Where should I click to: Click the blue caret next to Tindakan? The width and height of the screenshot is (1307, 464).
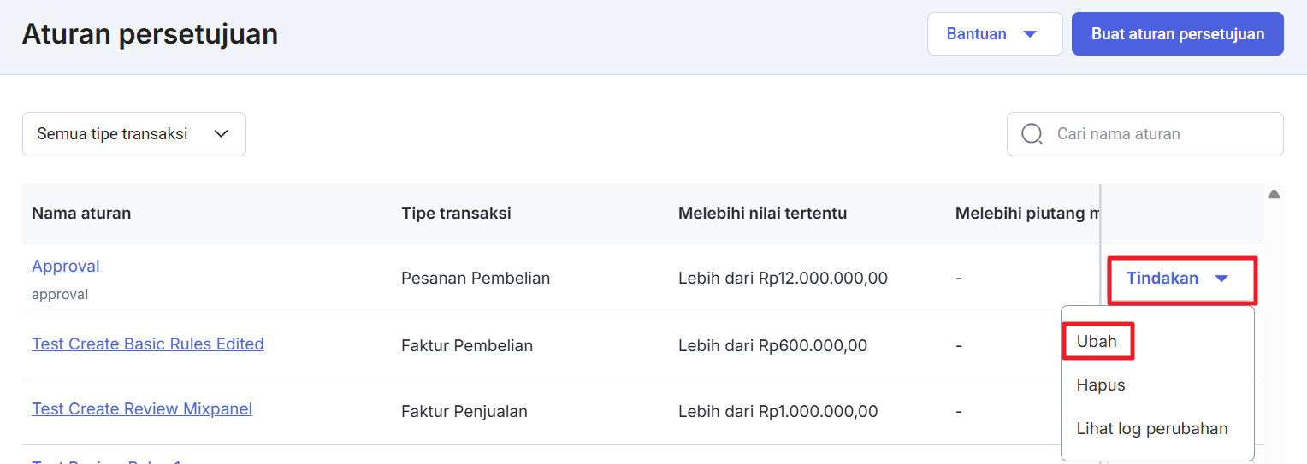(x=1221, y=279)
